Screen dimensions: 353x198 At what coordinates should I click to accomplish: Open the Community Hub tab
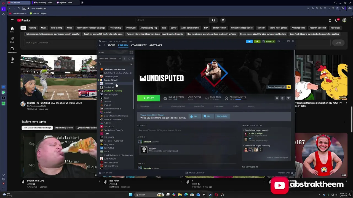click(x=178, y=106)
